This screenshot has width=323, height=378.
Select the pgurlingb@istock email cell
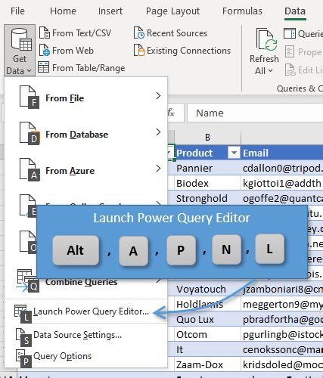tap(282, 334)
